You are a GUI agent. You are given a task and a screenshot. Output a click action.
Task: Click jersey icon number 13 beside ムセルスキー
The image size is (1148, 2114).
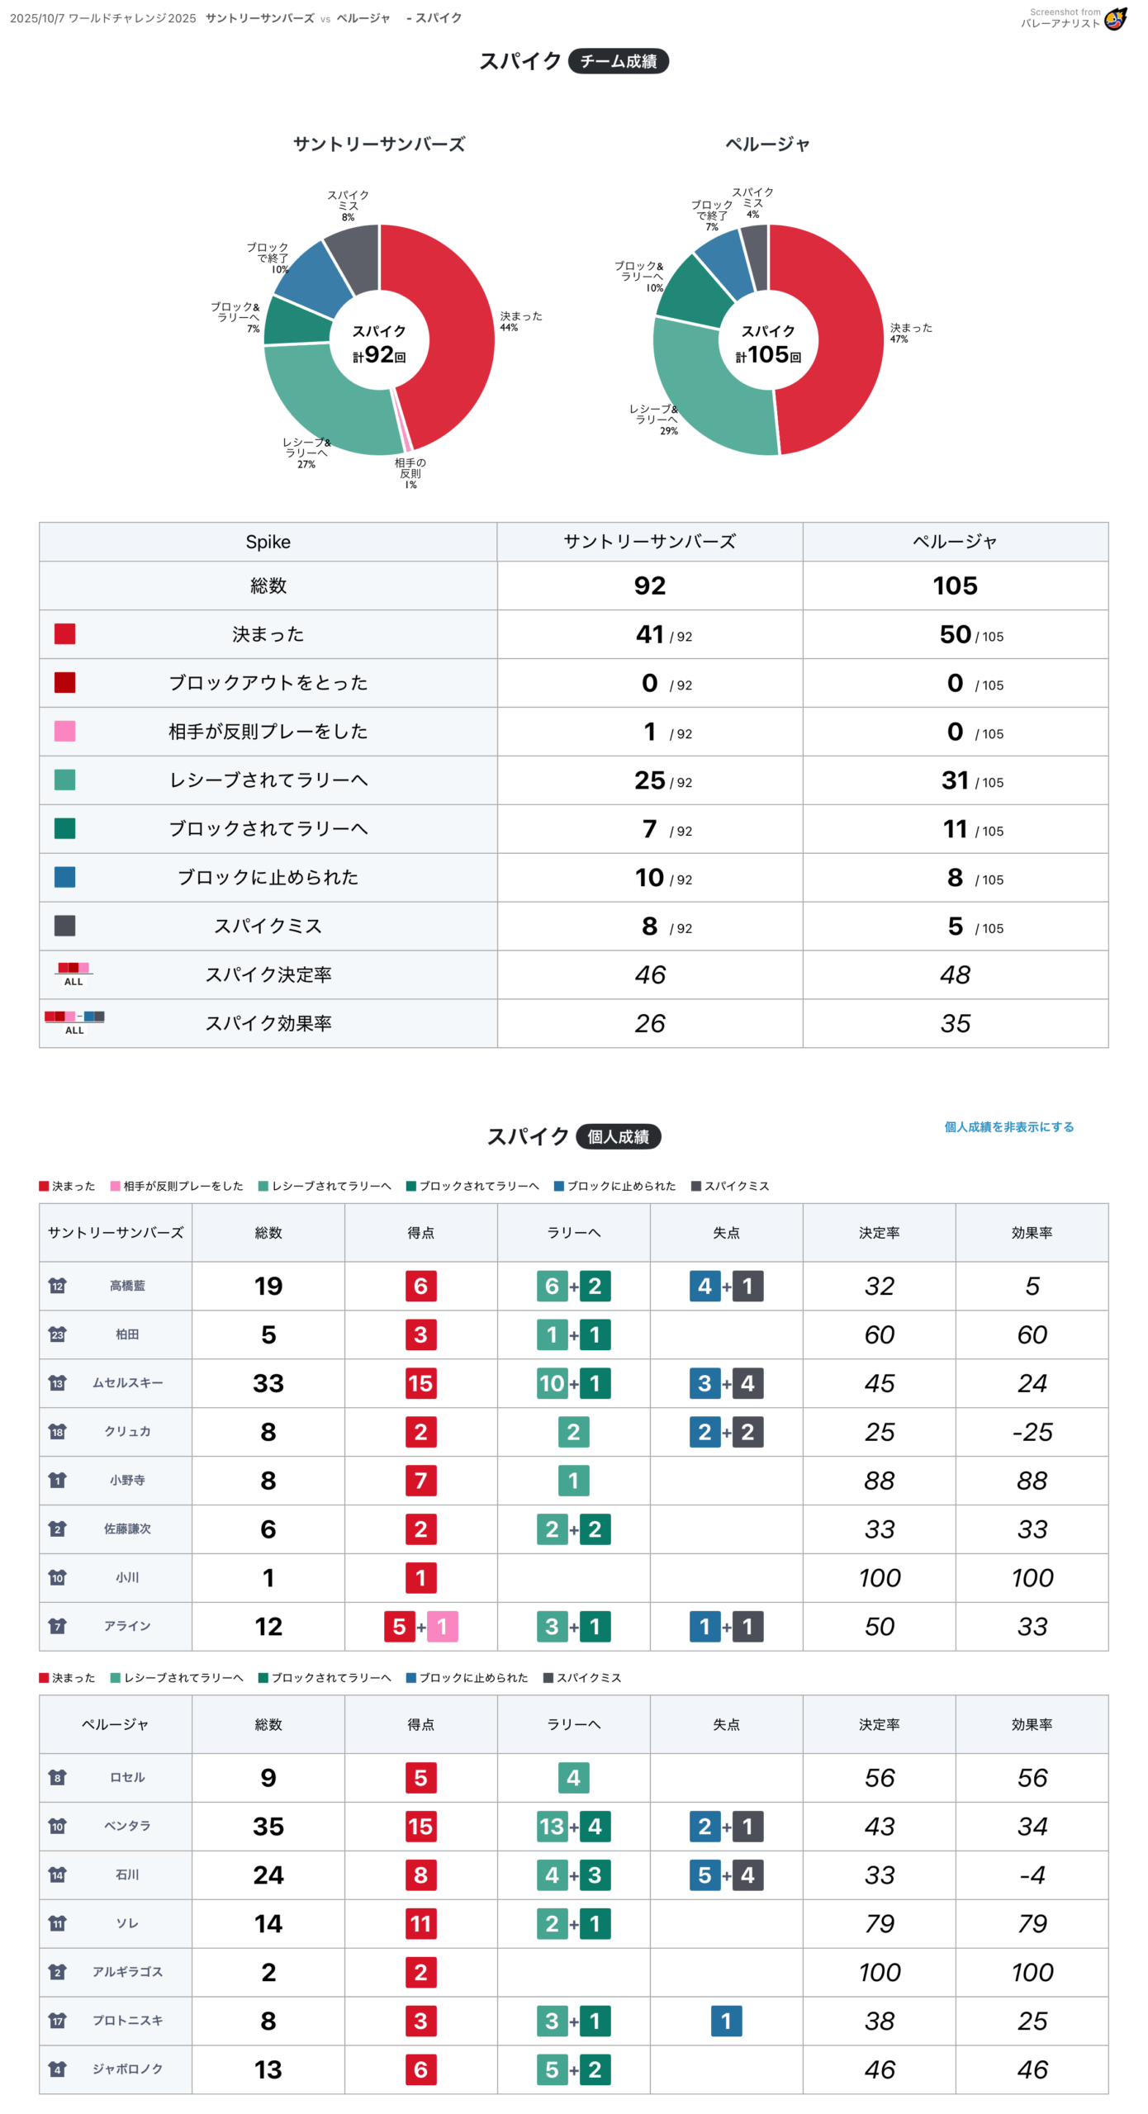[57, 1383]
